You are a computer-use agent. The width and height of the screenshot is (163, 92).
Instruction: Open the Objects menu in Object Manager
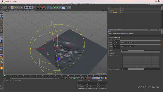tap(121, 7)
